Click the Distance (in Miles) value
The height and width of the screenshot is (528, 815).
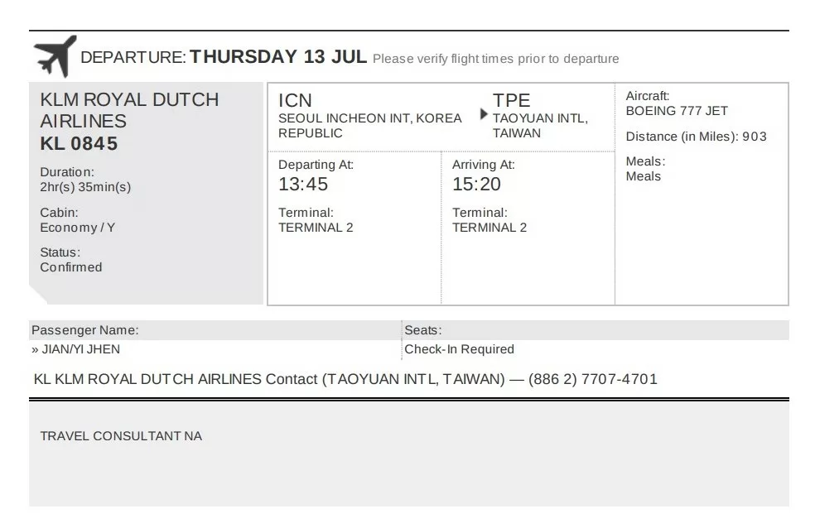pyautogui.click(x=755, y=137)
